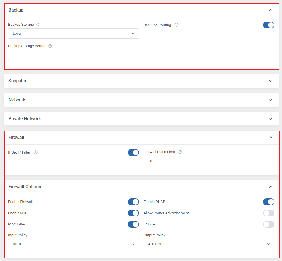Screen dimensions: 282x261
Task: Open the Output Policy dropdown
Action: (x=209, y=244)
